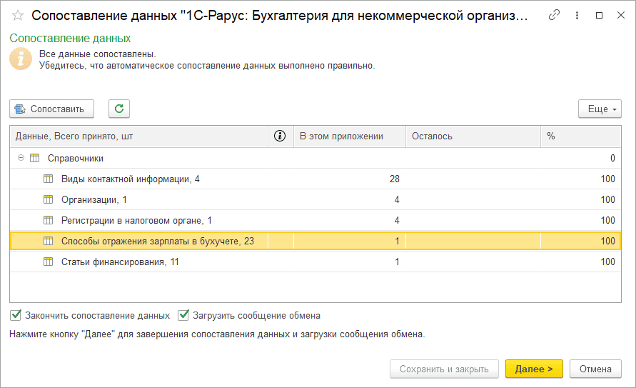Select Виды контактной информации row
The width and height of the screenshot is (636, 388).
pos(316,179)
